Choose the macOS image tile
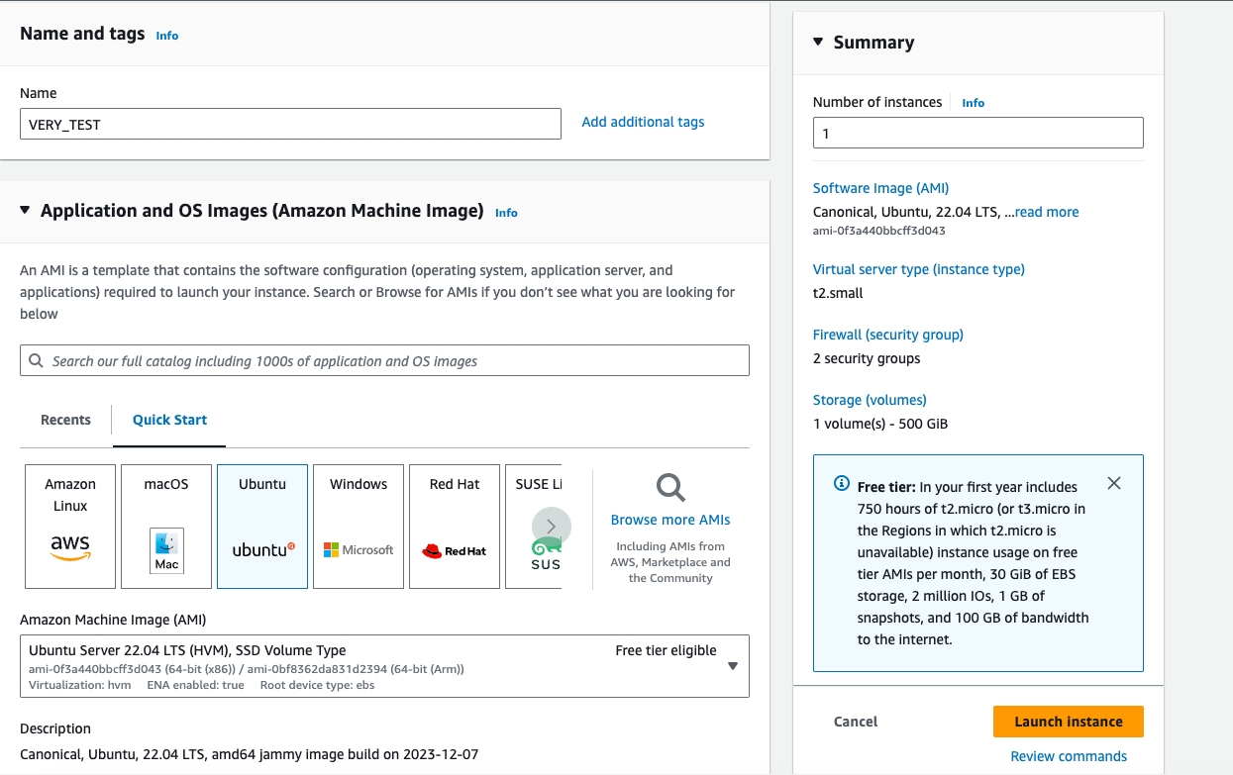 pos(166,526)
